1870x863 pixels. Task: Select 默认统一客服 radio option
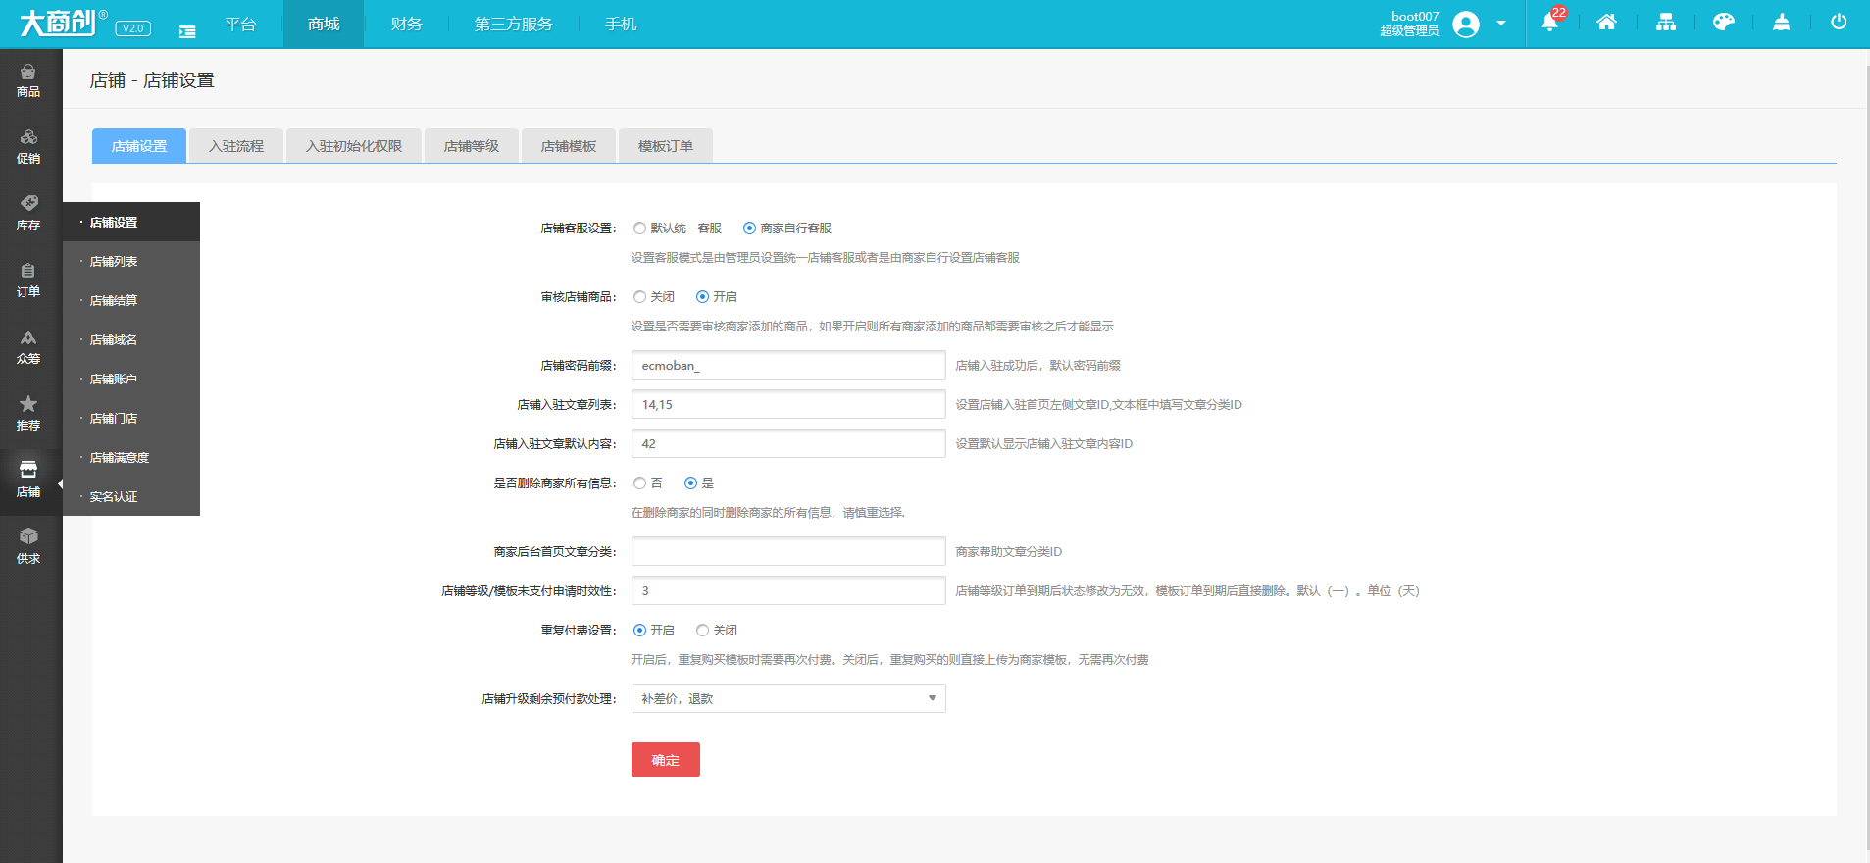pyautogui.click(x=640, y=228)
